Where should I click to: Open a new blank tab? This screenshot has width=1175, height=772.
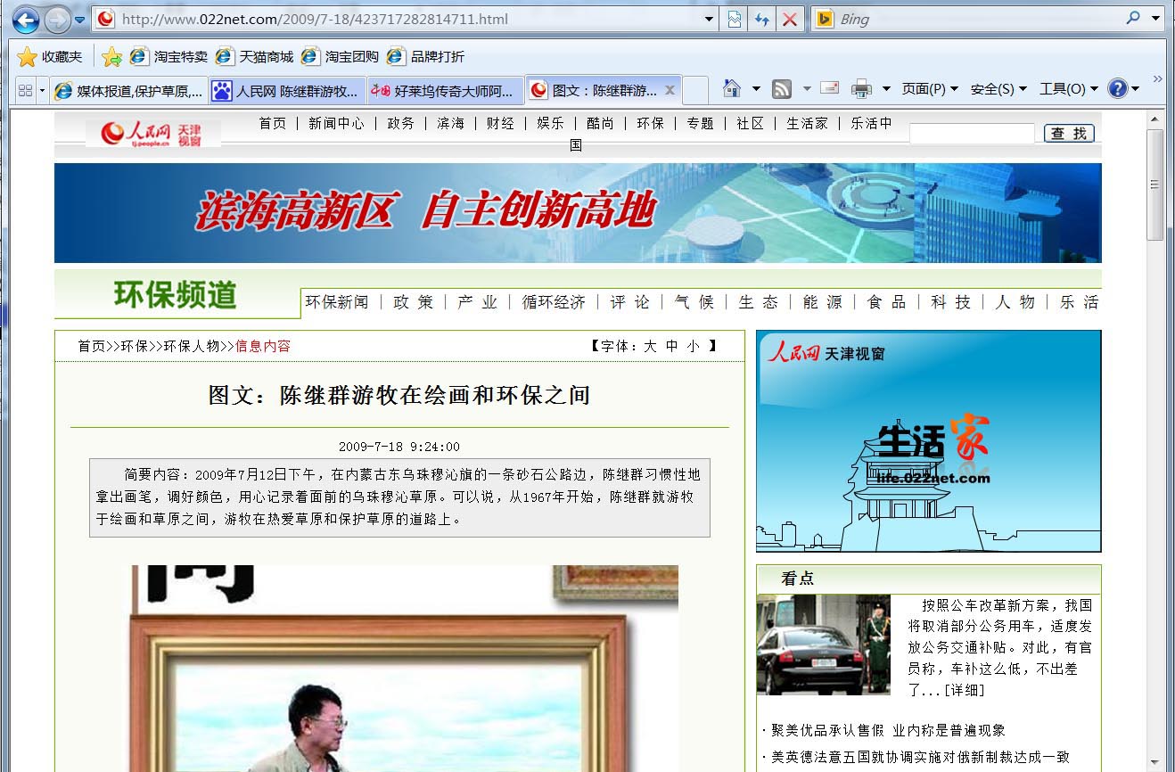click(696, 90)
